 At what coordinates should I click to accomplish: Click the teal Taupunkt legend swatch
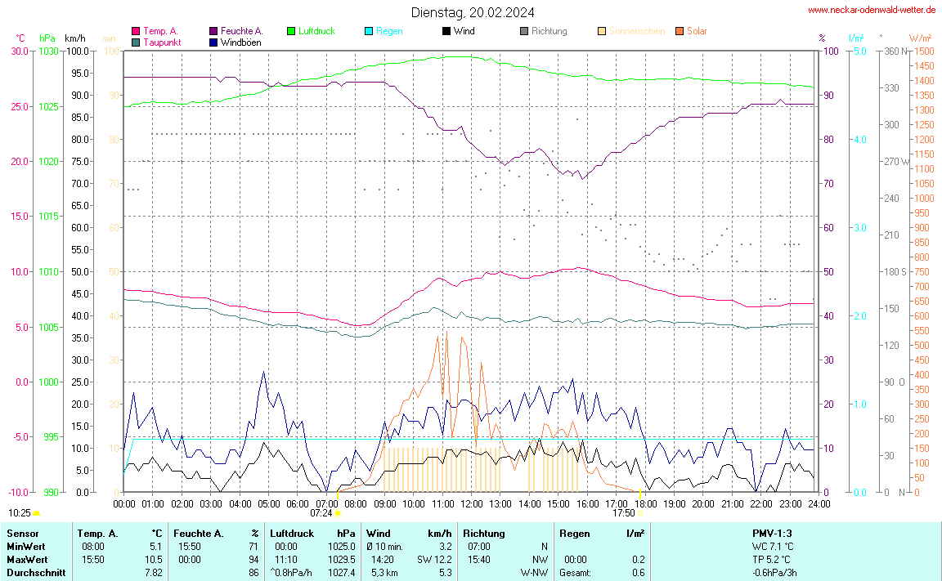(136, 42)
